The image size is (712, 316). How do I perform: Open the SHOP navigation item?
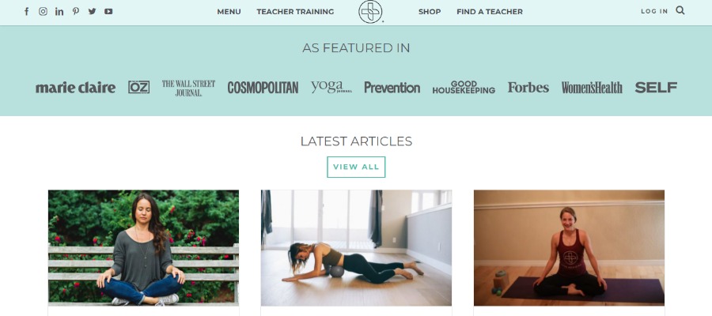pos(430,12)
